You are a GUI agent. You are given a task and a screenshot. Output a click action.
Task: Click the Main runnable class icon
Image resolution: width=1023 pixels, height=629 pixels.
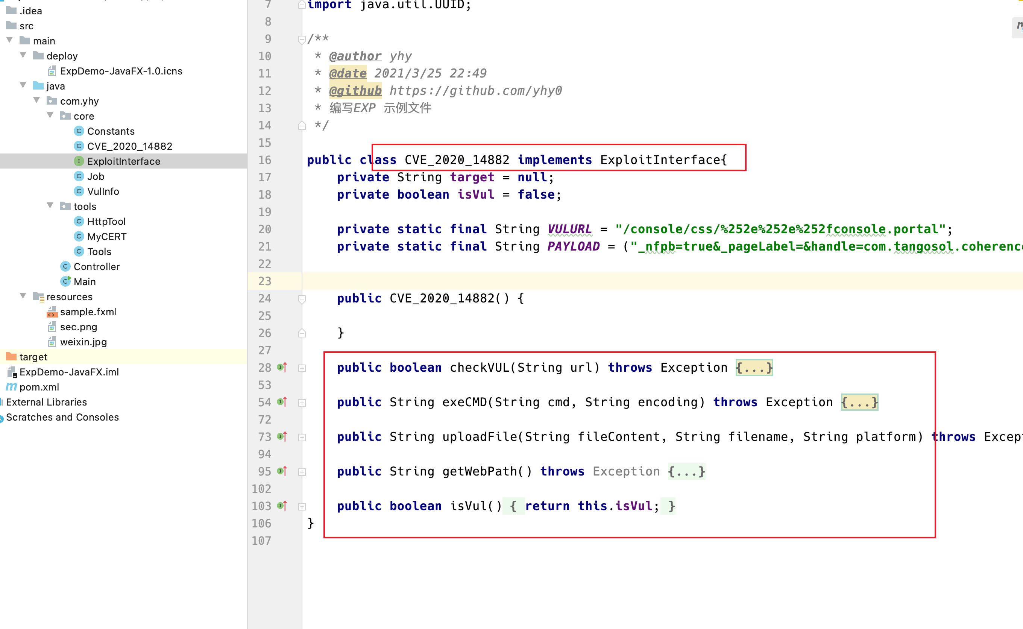[65, 282]
